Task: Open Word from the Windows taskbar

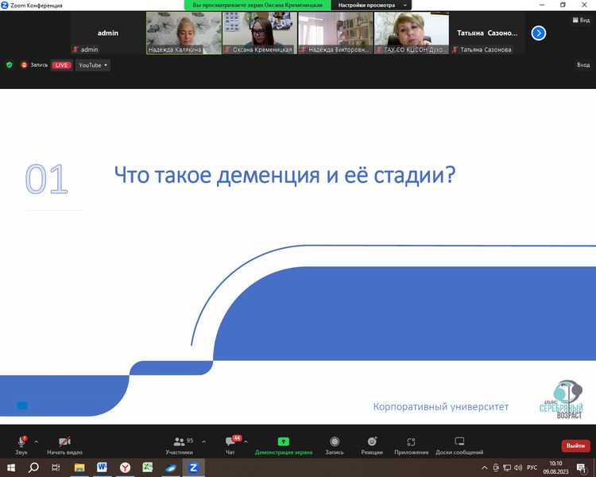Action: pyautogui.click(x=103, y=467)
